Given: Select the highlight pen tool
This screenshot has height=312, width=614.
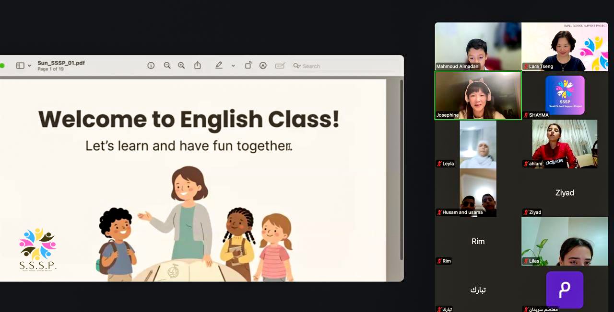Looking at the screenshot, I should (219, 66).
